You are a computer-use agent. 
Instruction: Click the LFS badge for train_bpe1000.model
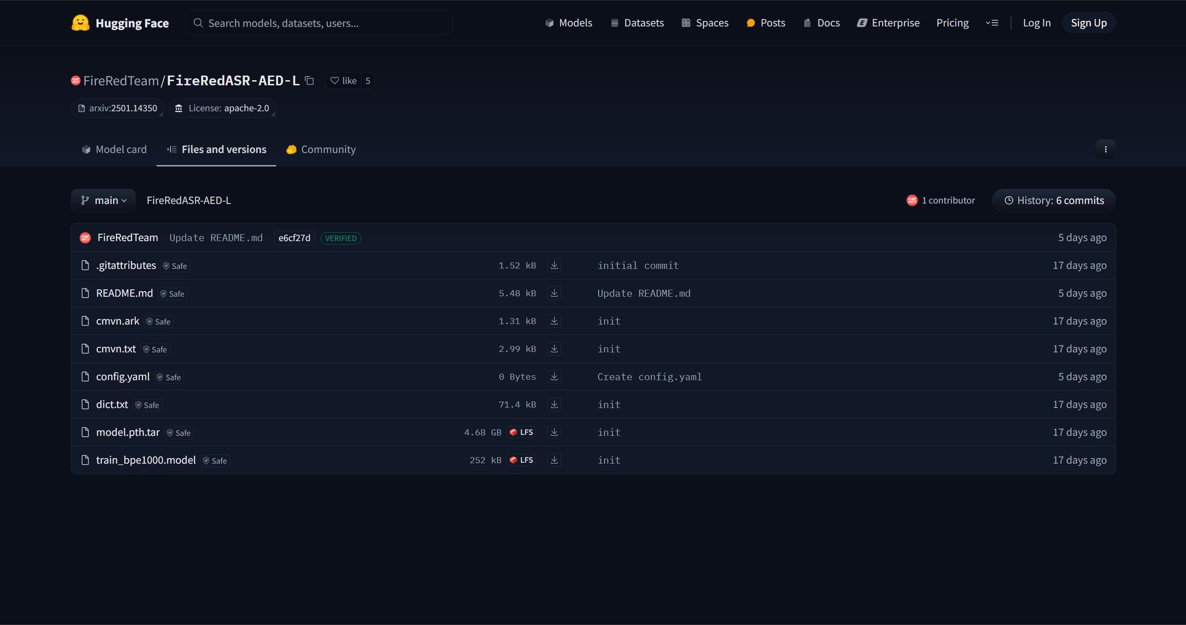(521, 460)
